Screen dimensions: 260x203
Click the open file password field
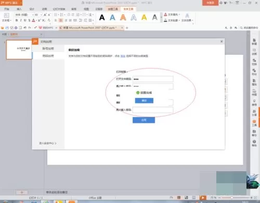tap(153, 79)
